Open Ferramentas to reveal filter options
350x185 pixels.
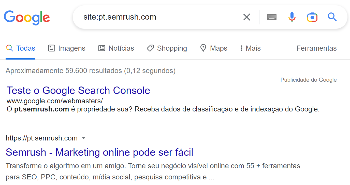click(x=316, y=48)
